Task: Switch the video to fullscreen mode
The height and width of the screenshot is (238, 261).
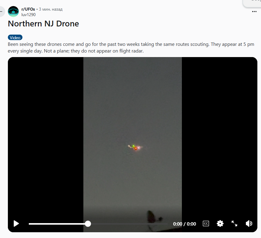Action: coord(234,223)
